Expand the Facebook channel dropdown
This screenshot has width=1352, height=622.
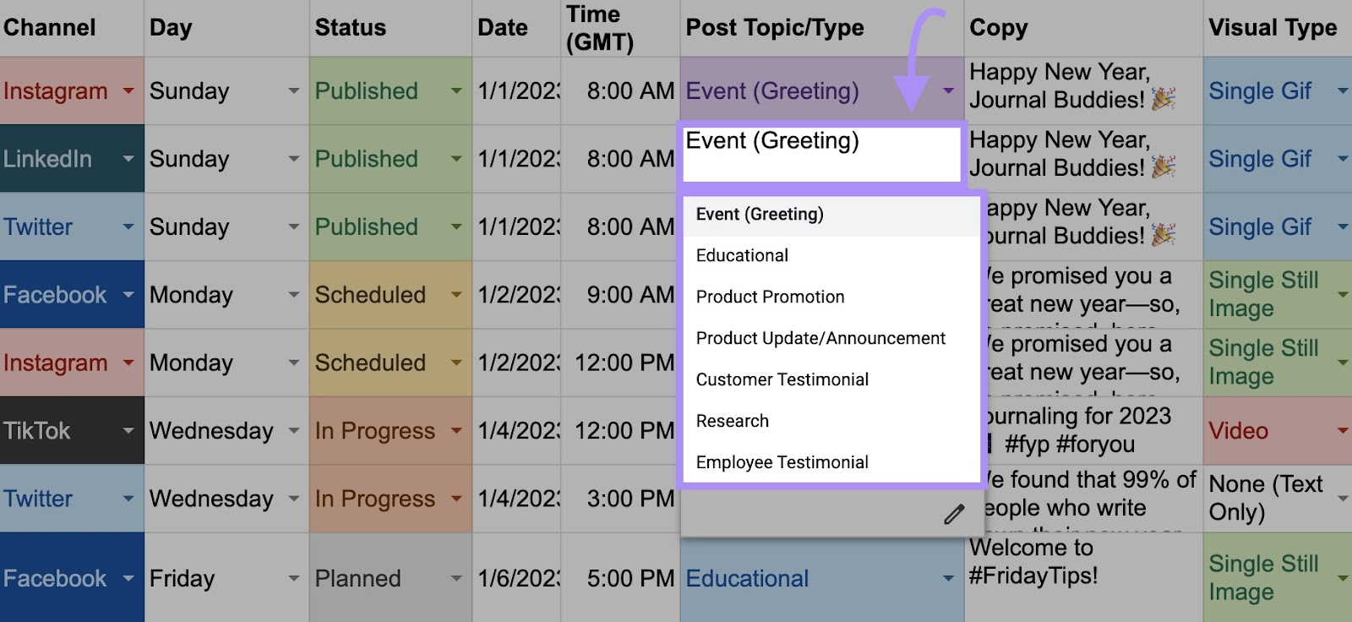tap(128, 295)
